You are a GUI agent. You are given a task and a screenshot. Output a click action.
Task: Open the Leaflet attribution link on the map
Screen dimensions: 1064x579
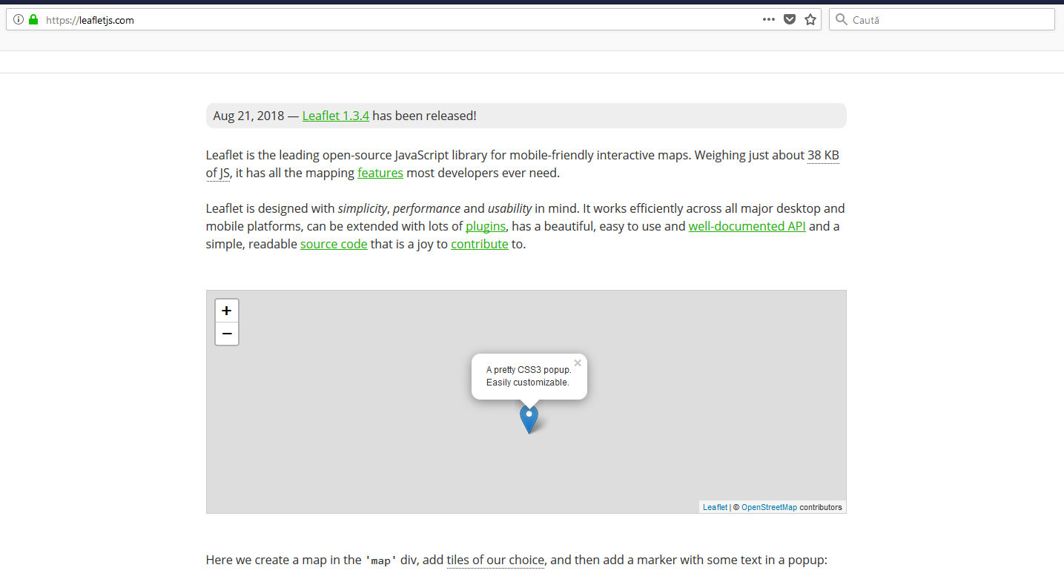714,506
